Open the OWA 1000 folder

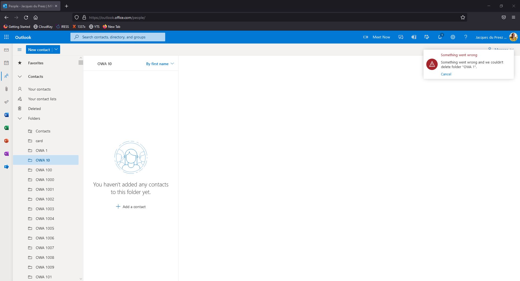point(45,179)
